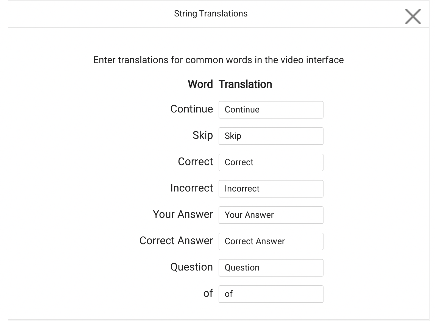The height and width of the screenshot is (321, 435).
Task: Select the Correct translation input field
Action: click(x=271, y=162)
